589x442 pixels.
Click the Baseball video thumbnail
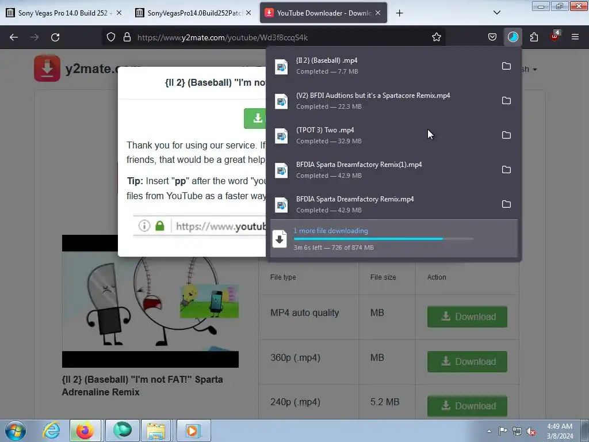click(x=150, y=301)
